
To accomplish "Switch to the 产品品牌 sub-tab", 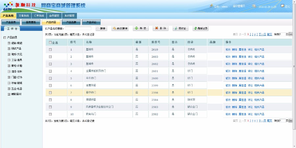I will (x=71, y=22).
